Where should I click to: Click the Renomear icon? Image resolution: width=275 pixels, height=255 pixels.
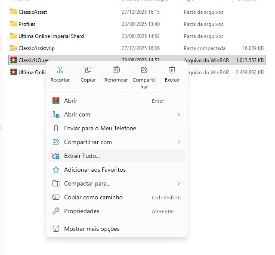coord(116,70)
